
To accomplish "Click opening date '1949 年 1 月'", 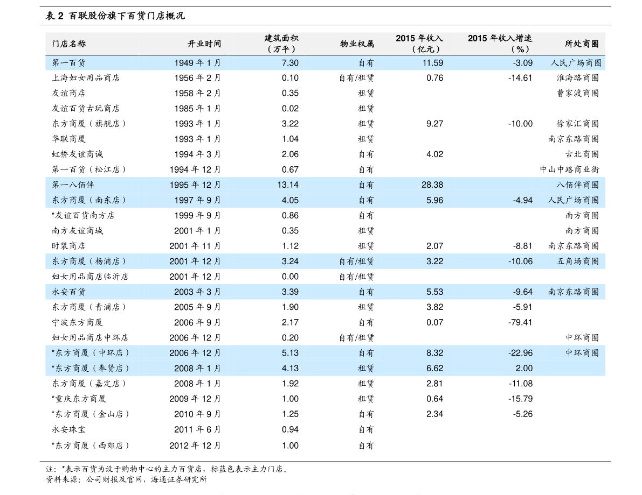I will [197, 63].
